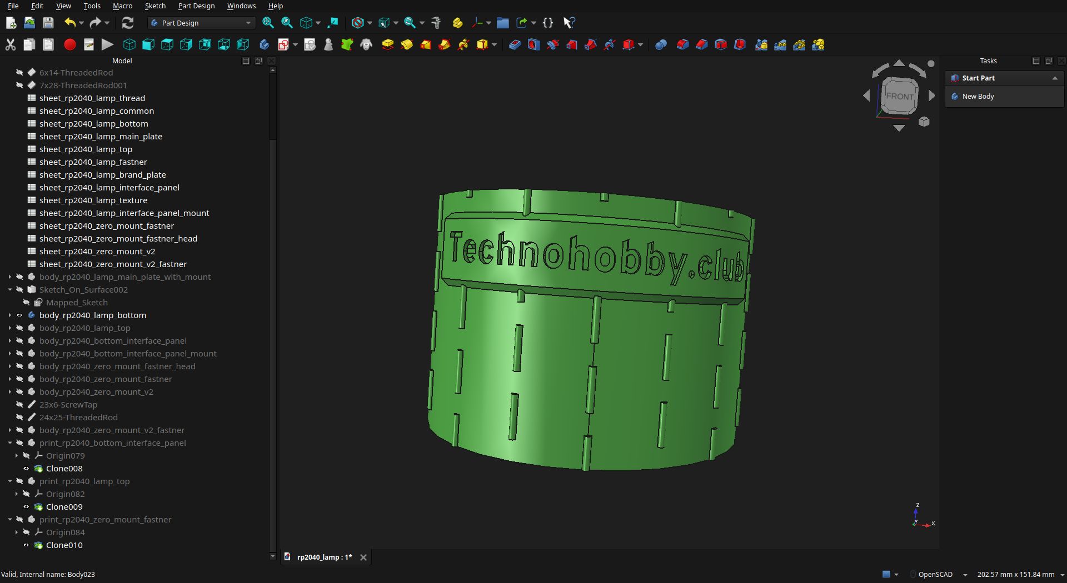
Task: Undo the last action
Action: tap(69, 23)
